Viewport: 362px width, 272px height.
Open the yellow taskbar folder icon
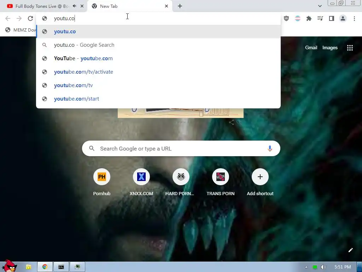tap(29, 267)
